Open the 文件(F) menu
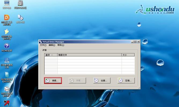The width and height of the screenshot is (179, 107). click(43, 45)
